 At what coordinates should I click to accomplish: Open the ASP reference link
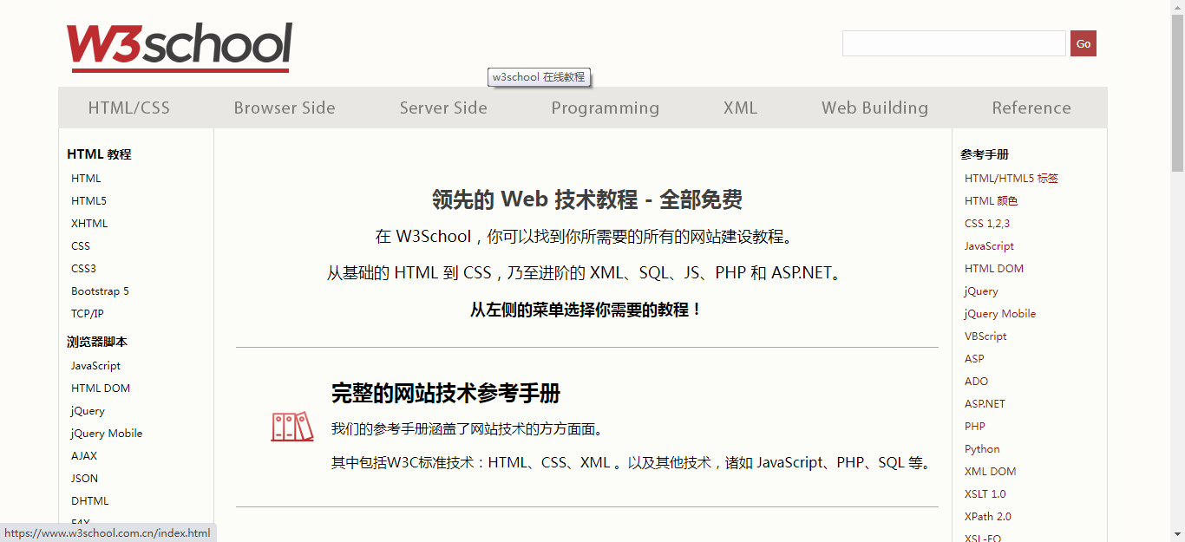click(x=974, y=358)
